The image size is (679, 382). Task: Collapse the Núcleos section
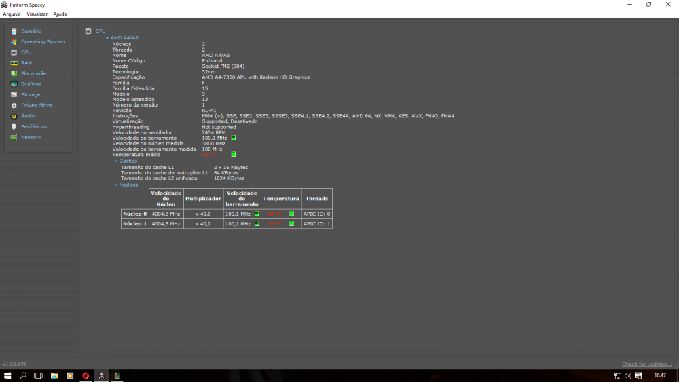pyautogui.click(x=115, y=185)
